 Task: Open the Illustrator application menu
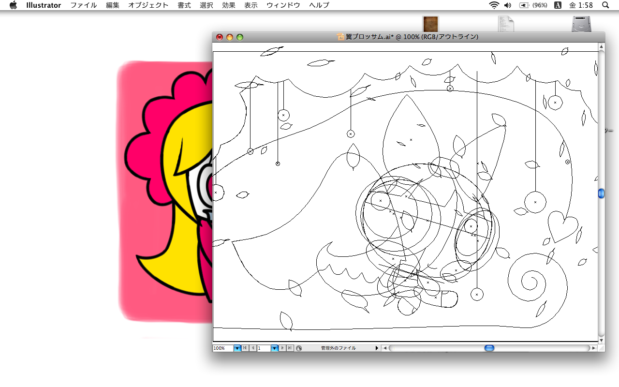pos(44,5)
